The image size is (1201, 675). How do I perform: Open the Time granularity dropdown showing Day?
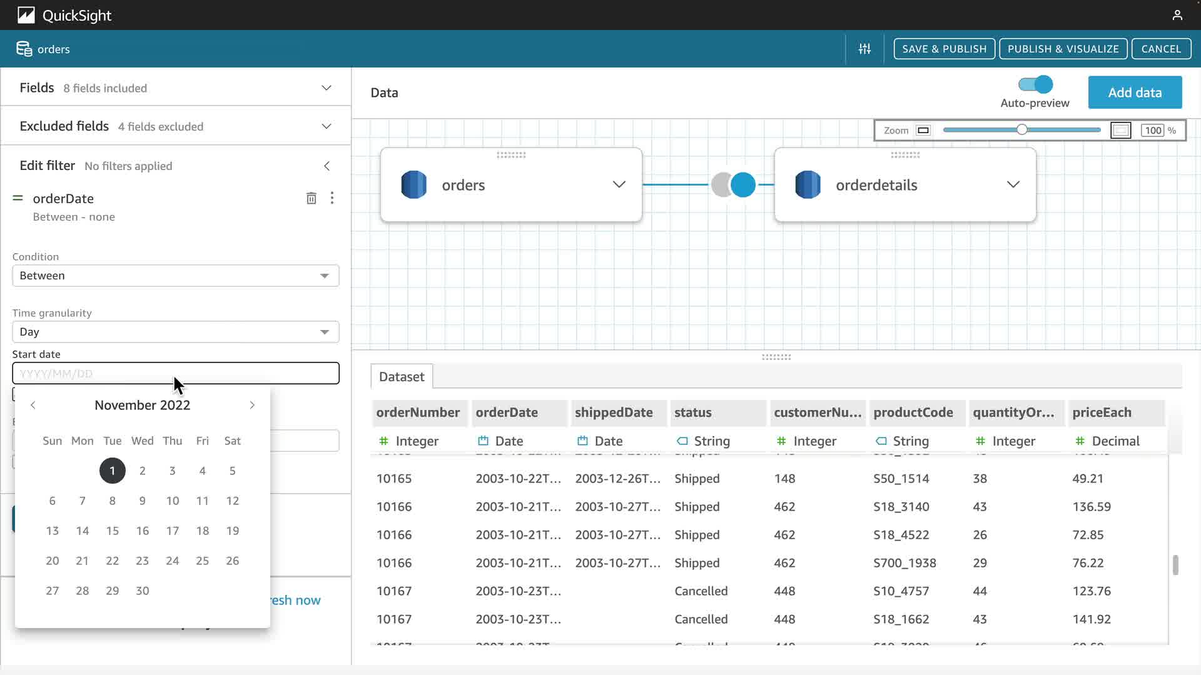[x=175, y=332]
